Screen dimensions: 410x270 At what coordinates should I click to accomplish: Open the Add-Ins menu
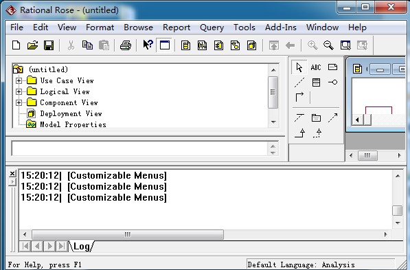tap(281, 27)
